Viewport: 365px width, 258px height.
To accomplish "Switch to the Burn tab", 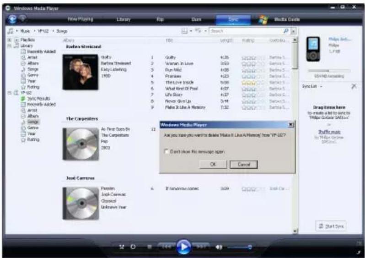I will 196,19.
